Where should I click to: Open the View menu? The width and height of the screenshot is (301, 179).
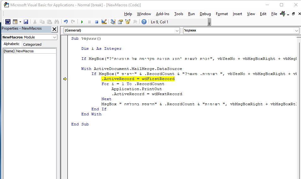[x=251, y=14]
